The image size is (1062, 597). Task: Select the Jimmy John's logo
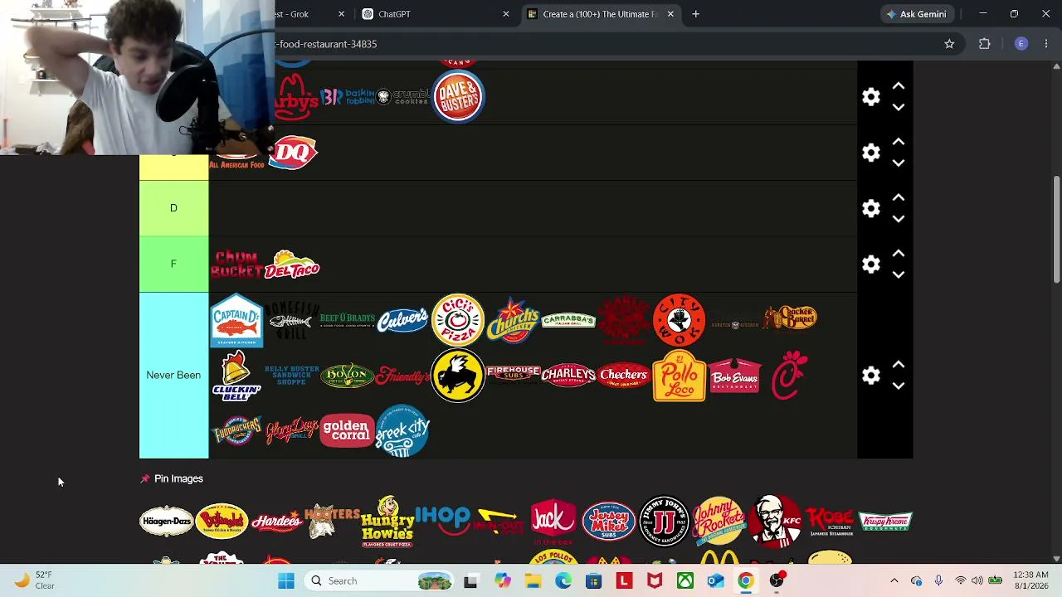click(x=664, y=522)
